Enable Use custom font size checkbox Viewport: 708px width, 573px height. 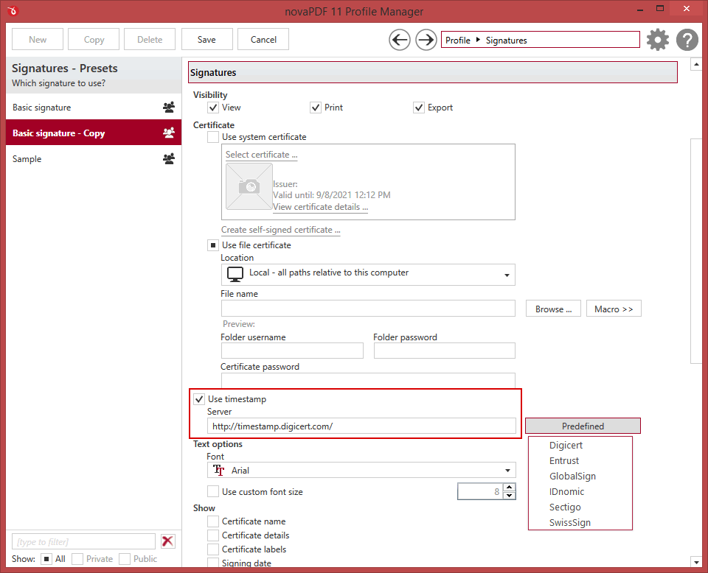pyautogui.click(x=213, y=491)
